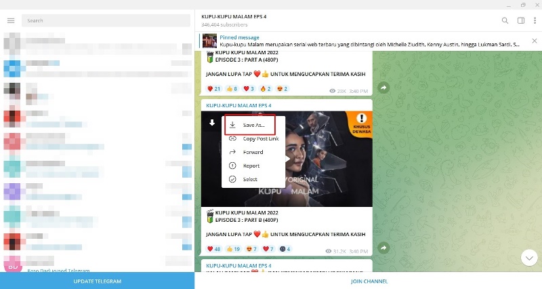
Task: Open the hamburger main menu
Action: click(11, 21)
